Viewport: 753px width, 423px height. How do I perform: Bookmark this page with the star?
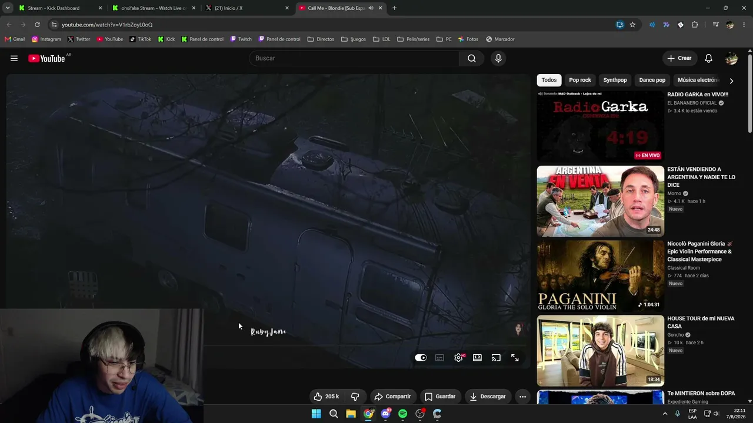pyautogui.click(x=632, y=25)
